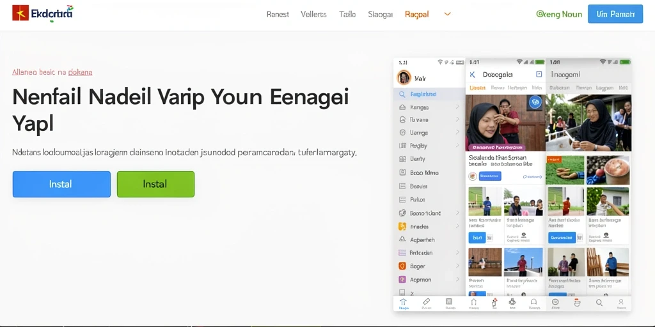Click the orange Bogar icon
The image size is (655, 327).
pos(402,266)
